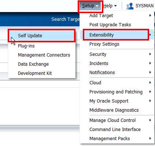Click the SYSMAN user icon
Viewport: 155px width, 146px height.
(130, 6)
